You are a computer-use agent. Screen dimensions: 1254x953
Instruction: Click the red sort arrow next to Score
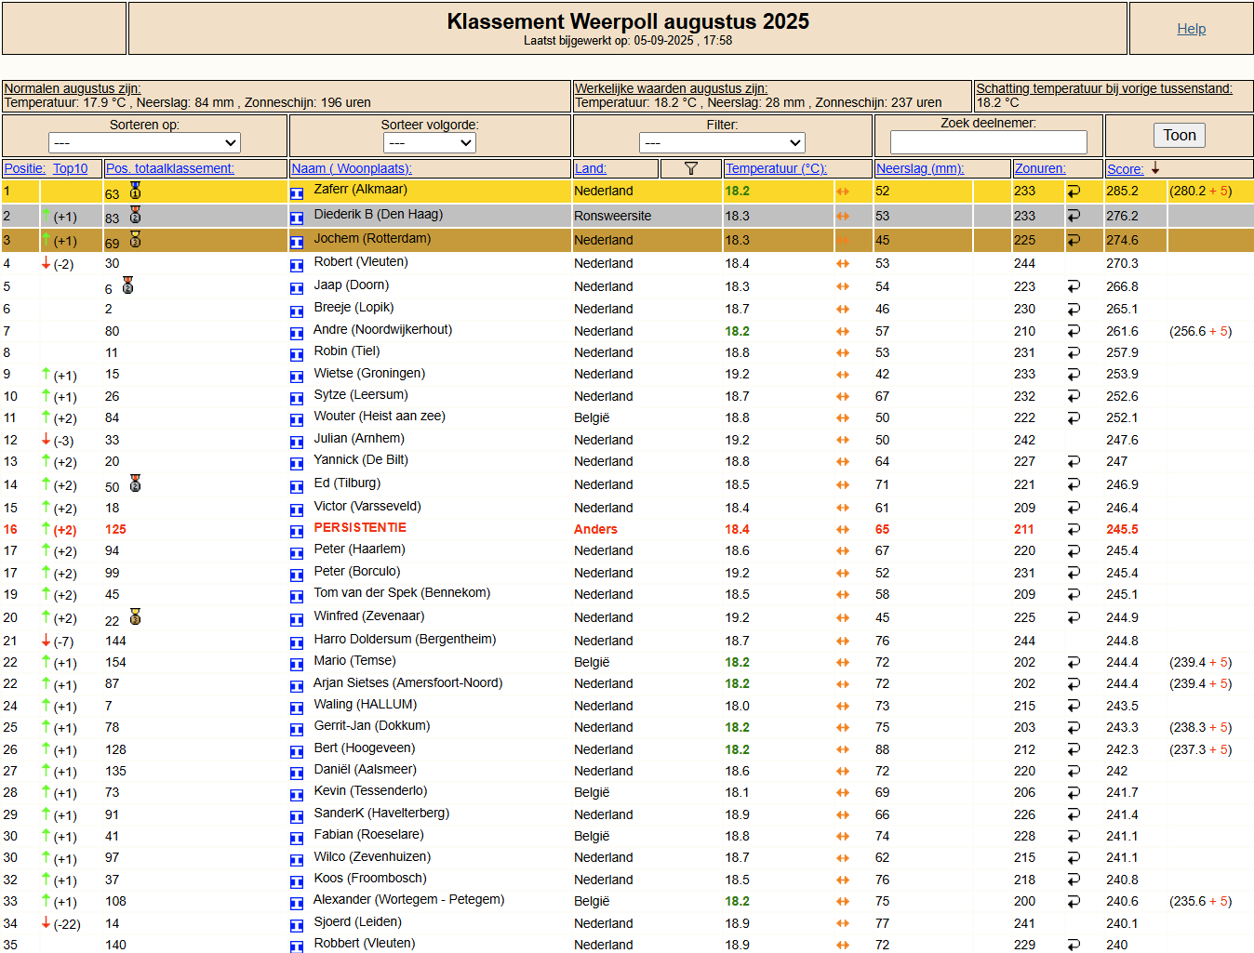point(1155,168)
